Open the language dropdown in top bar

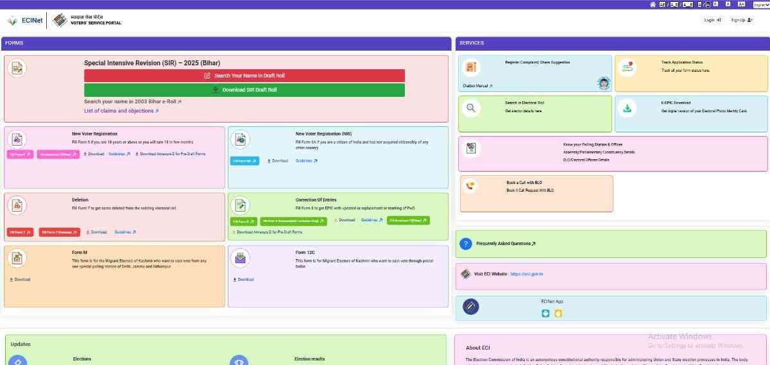(x=761, y=4)
